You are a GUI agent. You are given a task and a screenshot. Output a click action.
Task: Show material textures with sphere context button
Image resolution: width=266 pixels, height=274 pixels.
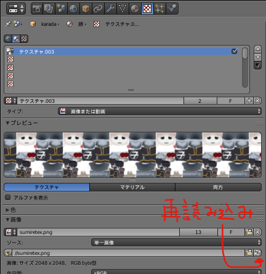click(x=16, y=39)
